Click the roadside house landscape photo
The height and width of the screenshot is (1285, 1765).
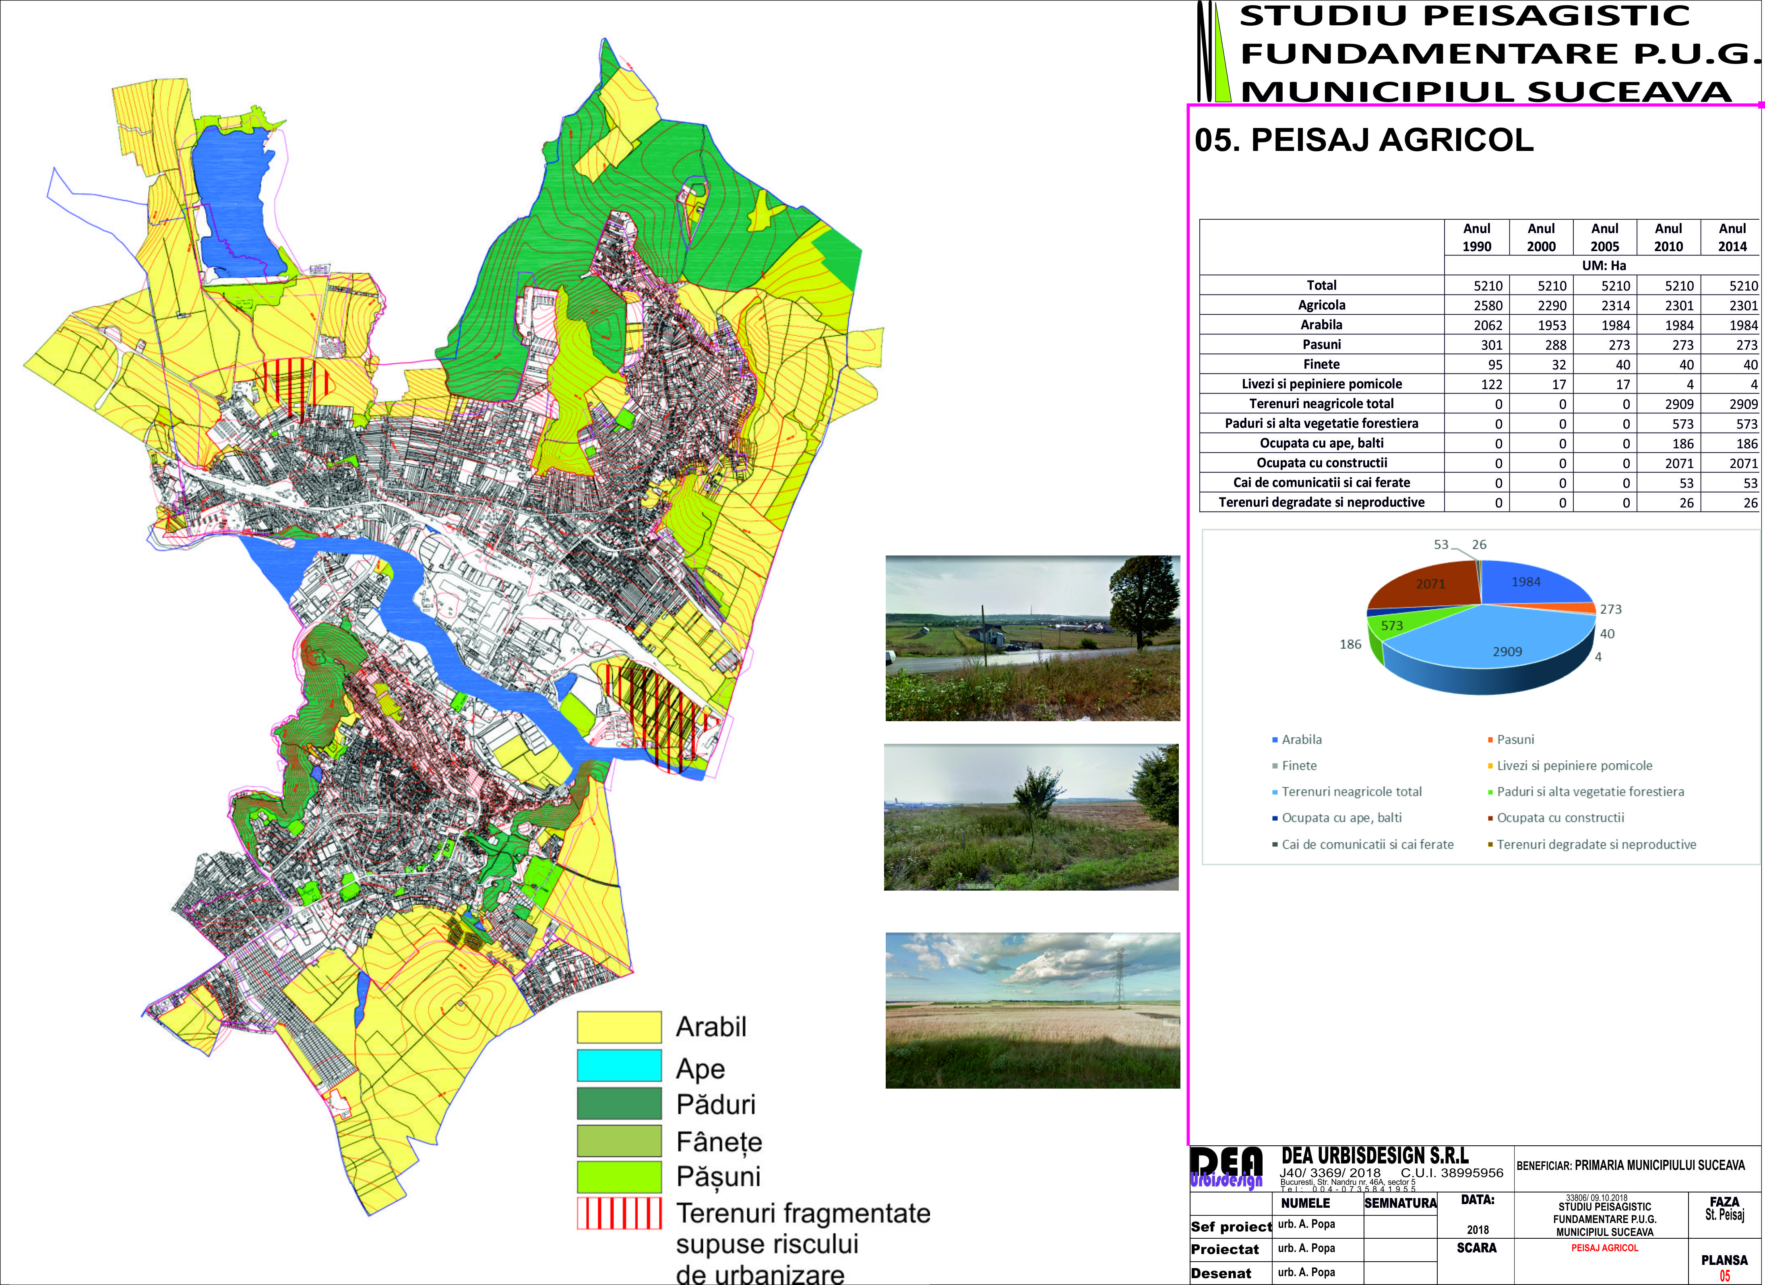click(x=1033, y=638)
